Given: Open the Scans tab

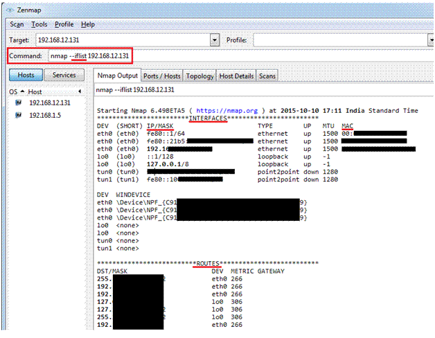Looking at the screenshot, I should 267,75.
